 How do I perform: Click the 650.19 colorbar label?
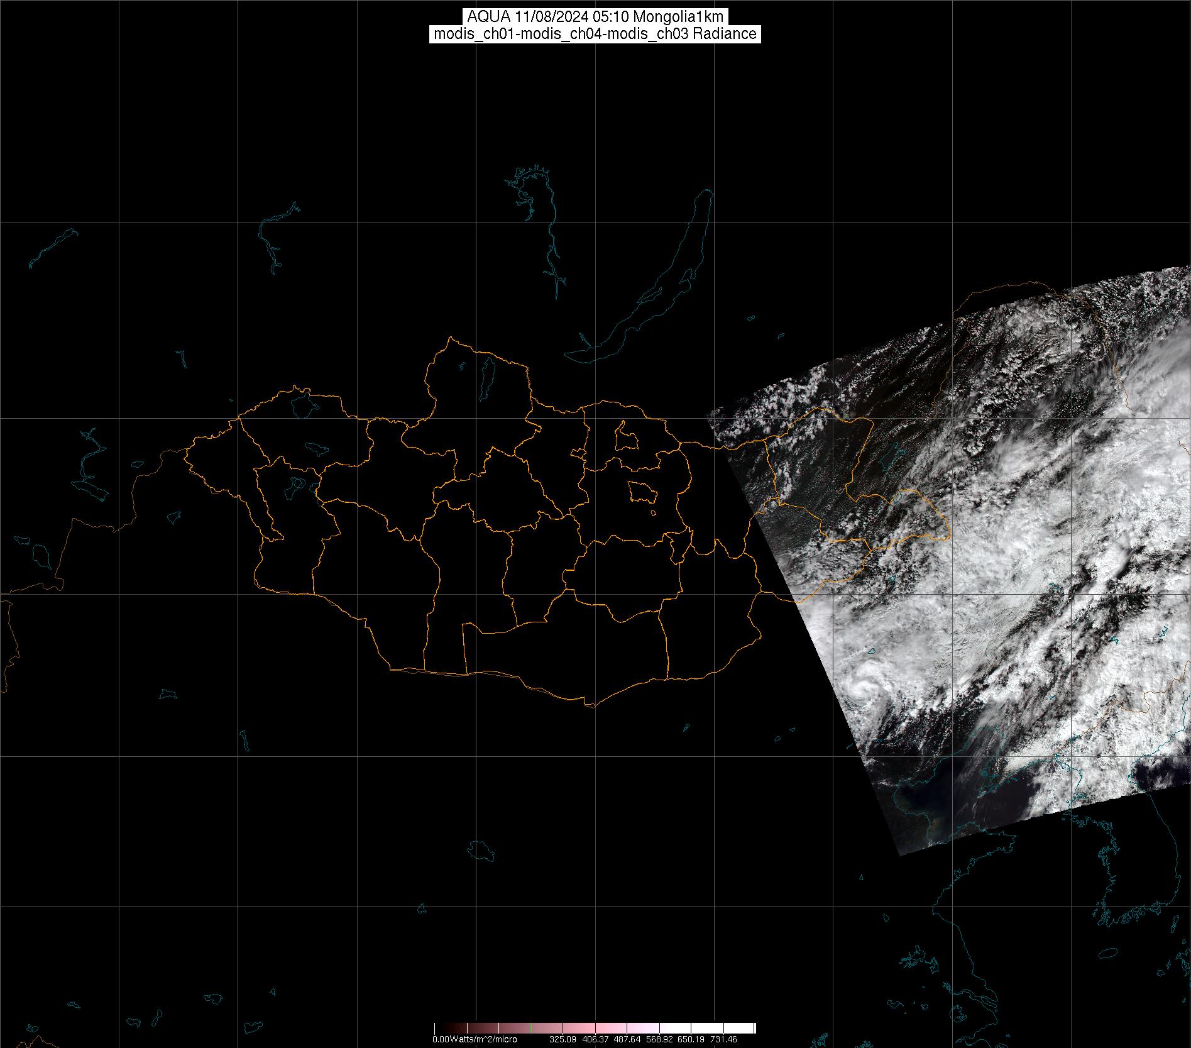pos(691,1039)
